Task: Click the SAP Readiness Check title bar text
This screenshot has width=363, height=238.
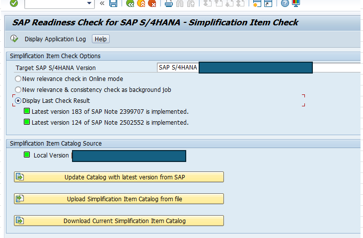Action: pos(155,22)
